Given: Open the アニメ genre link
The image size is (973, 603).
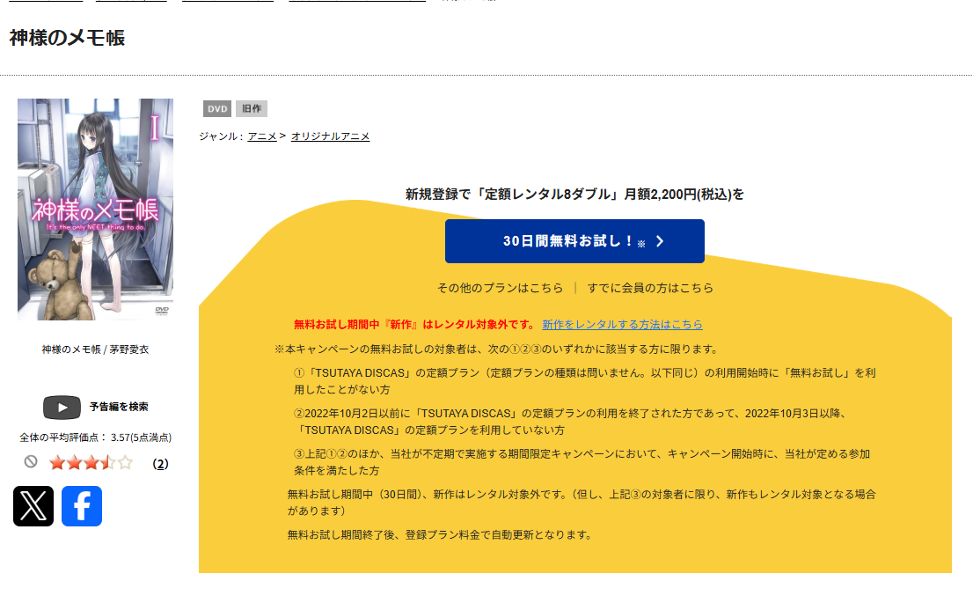Looking at the screenshot, I should (262, 136).
